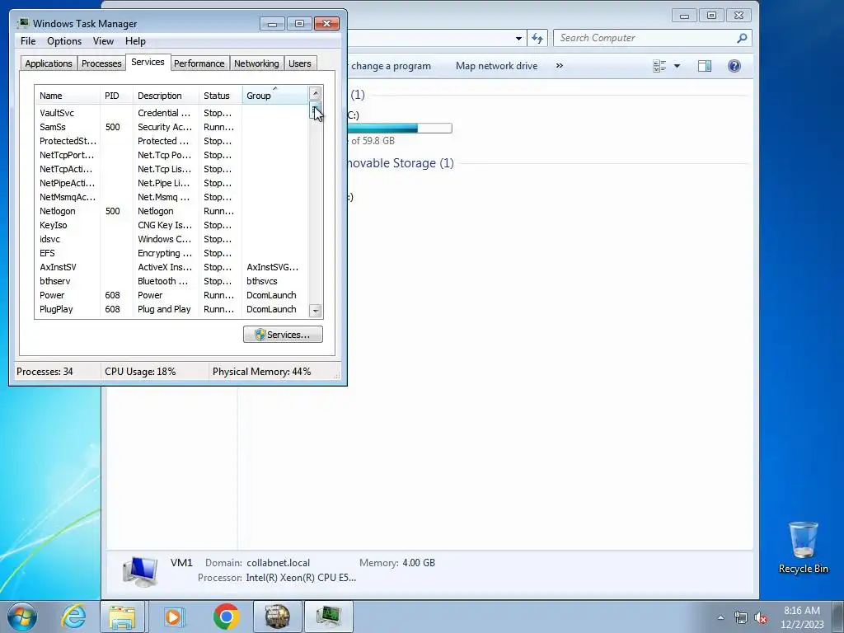Sort services by Description column

(x=166, y=96)
